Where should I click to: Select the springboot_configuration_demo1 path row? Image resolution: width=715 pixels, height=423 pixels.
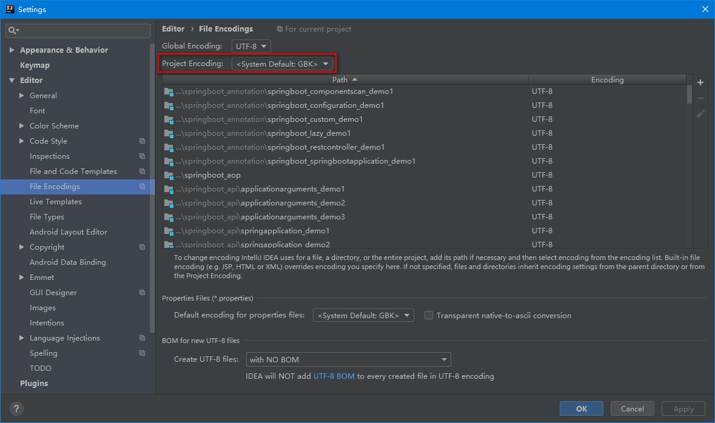424,105
